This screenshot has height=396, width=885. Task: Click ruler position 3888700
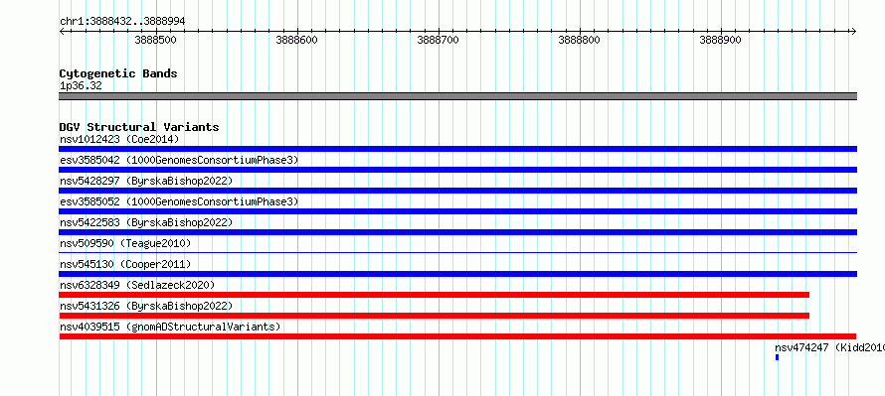(438, 40)
